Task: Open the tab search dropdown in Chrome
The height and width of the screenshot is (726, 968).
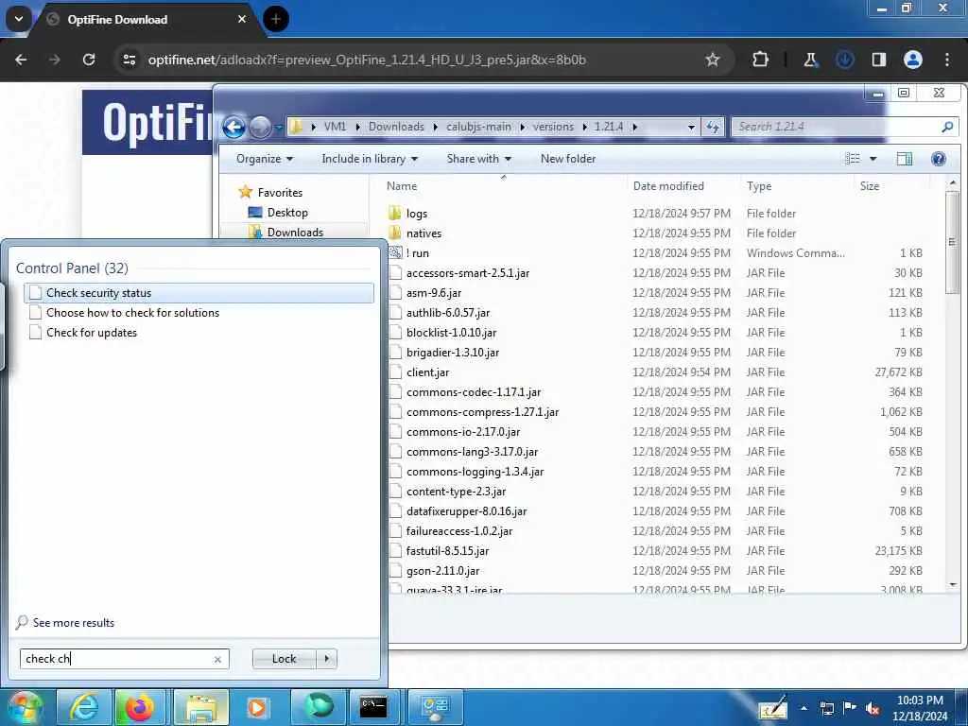Action: pyautogui.click(x=19, y=19)
